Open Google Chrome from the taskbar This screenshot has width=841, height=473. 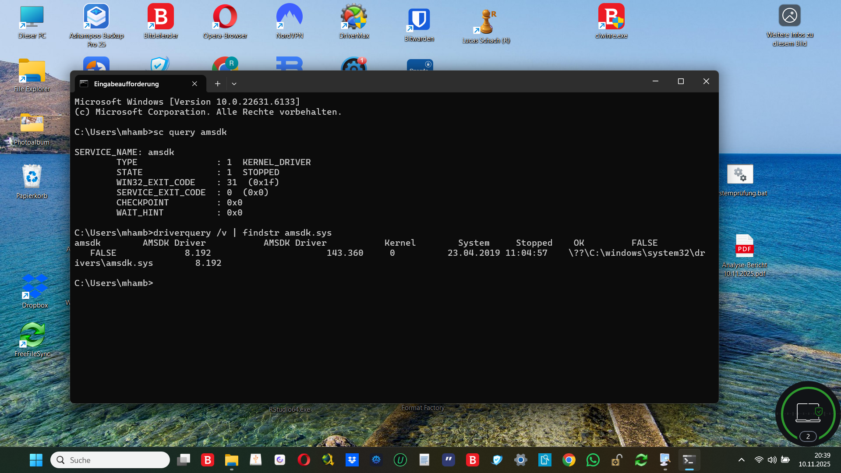[569, 460]
